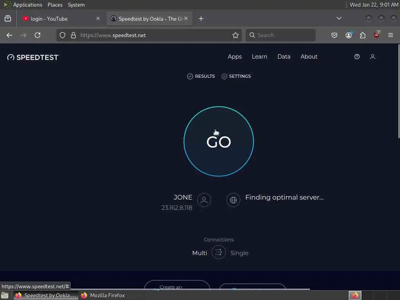Open the Learn navigation item
400x300 pixels.
259,57
